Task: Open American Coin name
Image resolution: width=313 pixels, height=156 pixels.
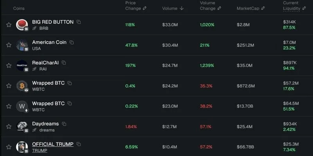Action: coord(49,43)
